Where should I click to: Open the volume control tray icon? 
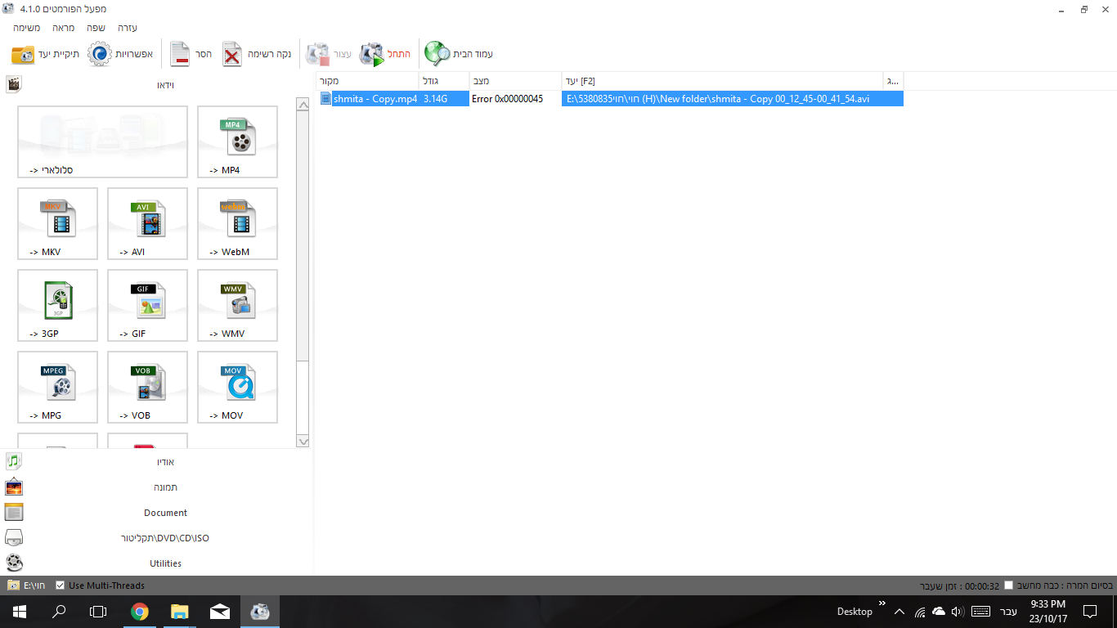[x=958, y=612]
